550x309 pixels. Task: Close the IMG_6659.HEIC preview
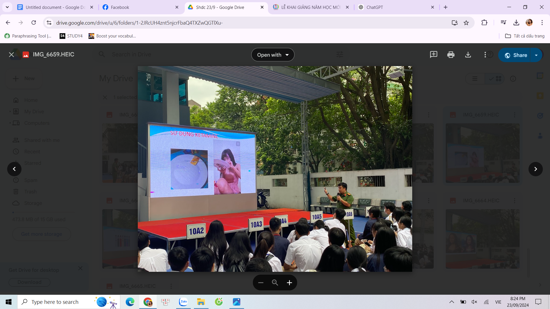11,55
